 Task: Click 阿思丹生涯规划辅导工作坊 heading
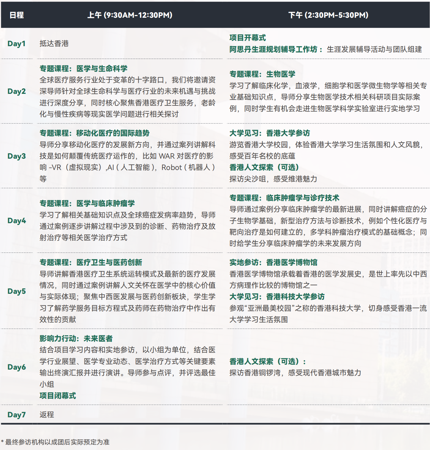(x=273, y=49)
